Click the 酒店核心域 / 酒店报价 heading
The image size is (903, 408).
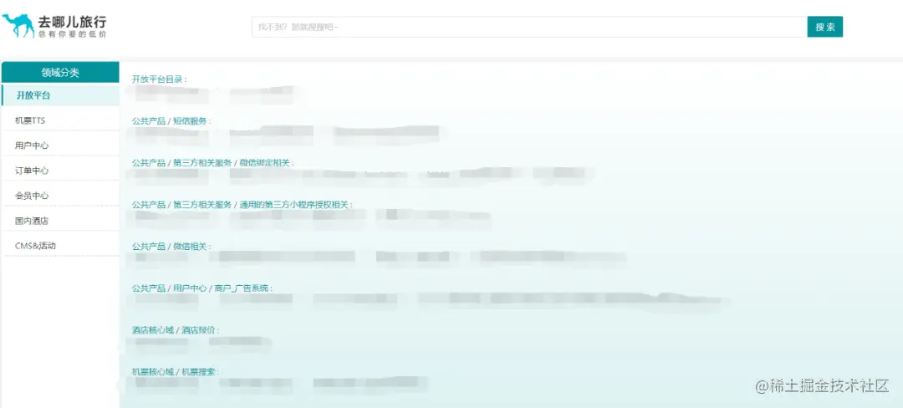176,330
